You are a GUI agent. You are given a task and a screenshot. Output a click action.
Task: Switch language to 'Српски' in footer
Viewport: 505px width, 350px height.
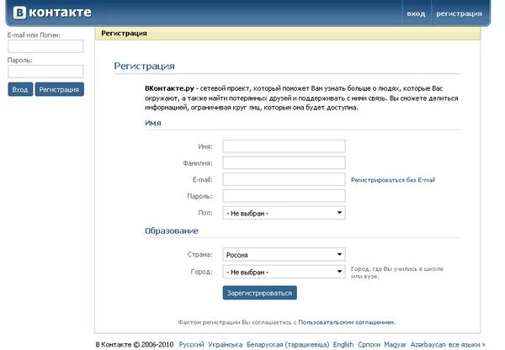369,344
